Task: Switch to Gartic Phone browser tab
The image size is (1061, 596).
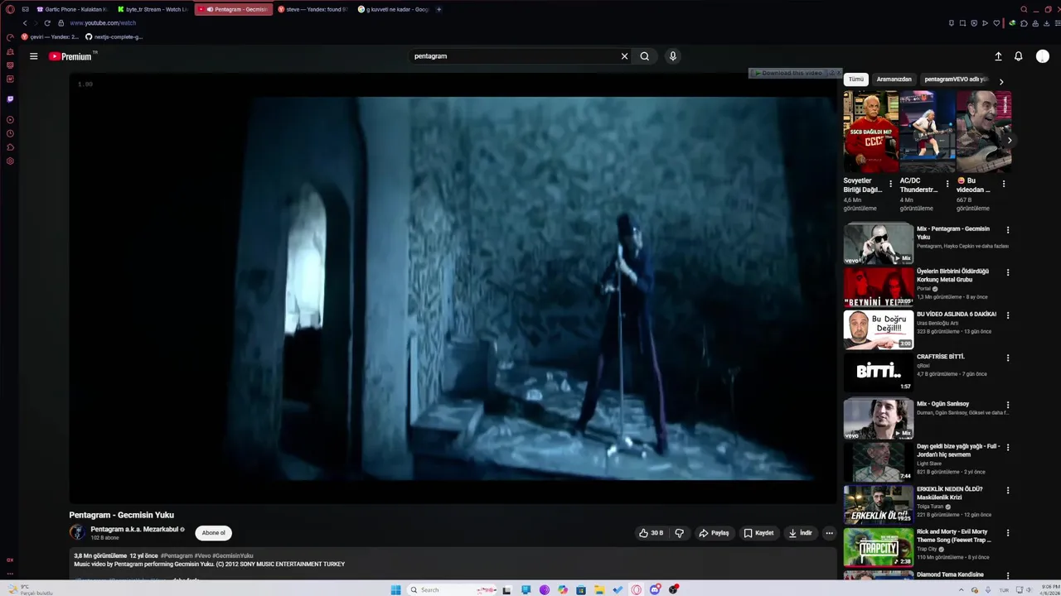Action: (x=72, y=9)
